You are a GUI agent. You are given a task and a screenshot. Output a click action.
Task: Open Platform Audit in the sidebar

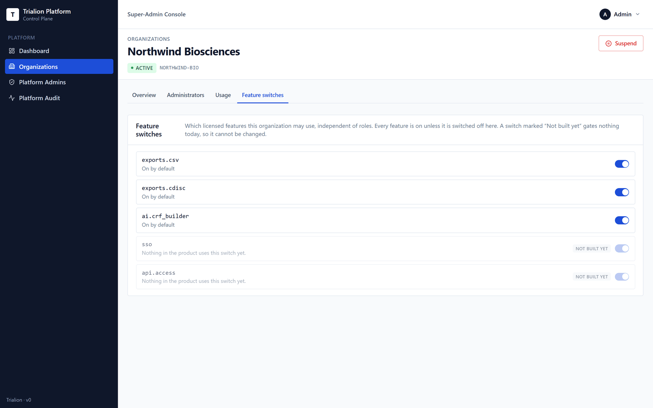59,98
